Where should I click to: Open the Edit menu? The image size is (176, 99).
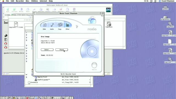pyautogui.click(x=12, y=1)
